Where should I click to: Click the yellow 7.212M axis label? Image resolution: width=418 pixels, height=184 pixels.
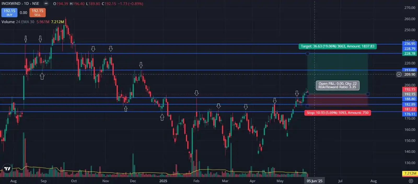[410, 173]
